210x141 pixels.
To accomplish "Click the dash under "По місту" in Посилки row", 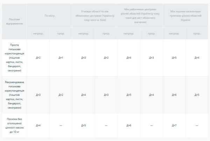I will pos(61,125).
